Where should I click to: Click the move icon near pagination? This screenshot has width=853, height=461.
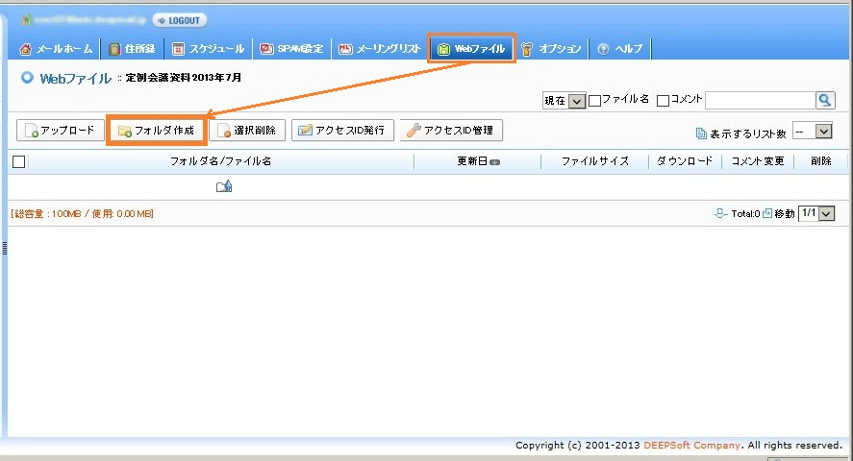tap(767, 213)
